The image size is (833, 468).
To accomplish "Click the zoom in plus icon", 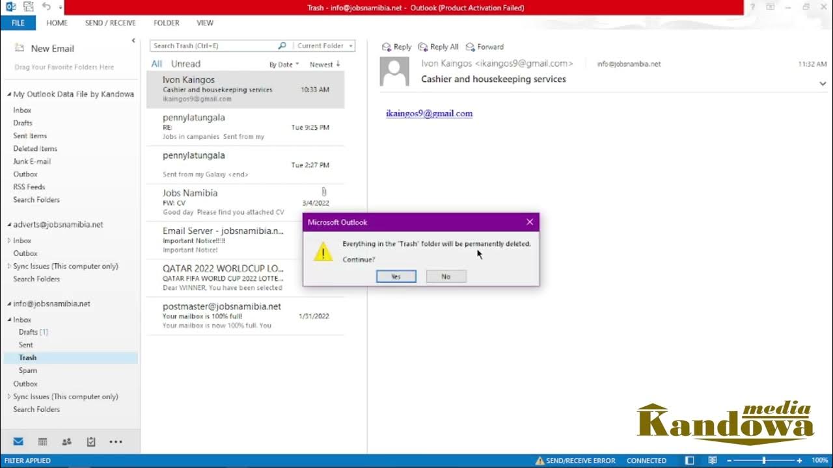I will 800,460.
